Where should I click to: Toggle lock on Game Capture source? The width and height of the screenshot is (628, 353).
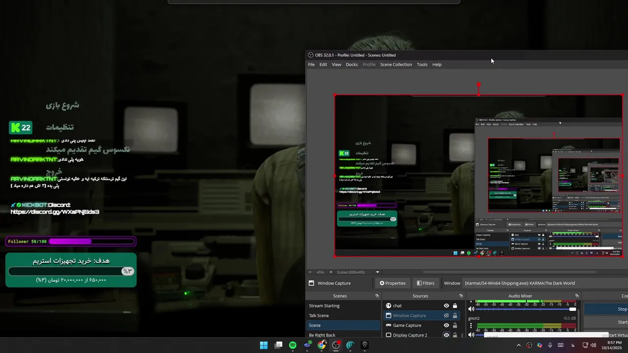tap(455, 326)
